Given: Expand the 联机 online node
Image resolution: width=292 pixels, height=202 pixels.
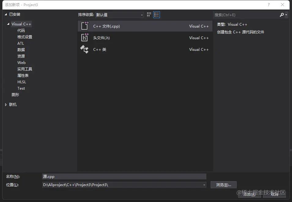Looking at the screenshot, I should [6, 104].
